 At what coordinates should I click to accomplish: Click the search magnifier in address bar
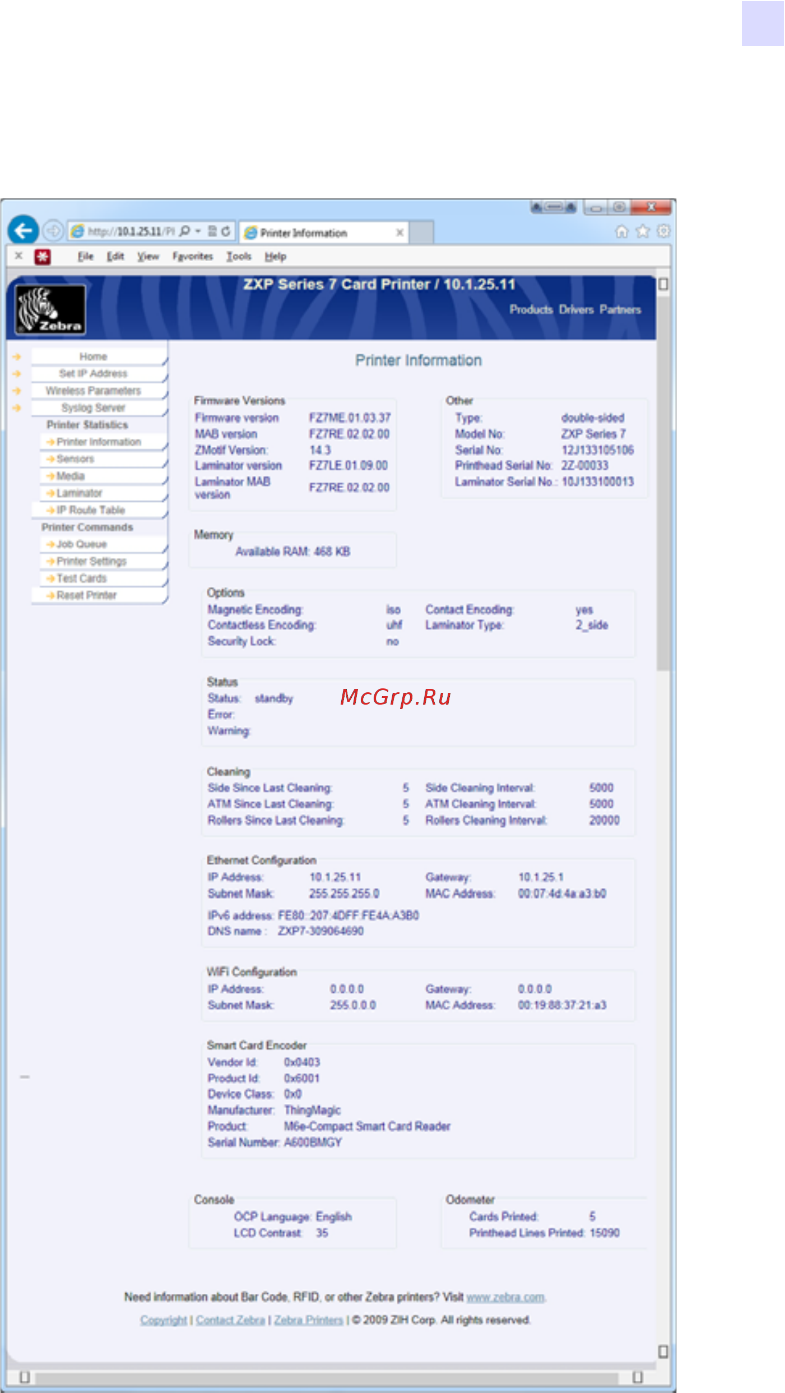tap(184, 231)
